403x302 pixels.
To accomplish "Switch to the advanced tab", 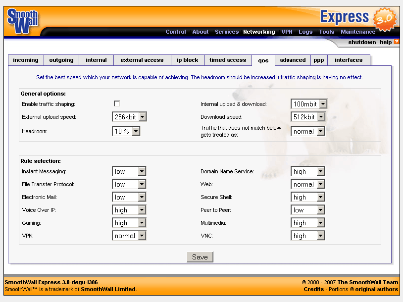I will tap(293, 60).
